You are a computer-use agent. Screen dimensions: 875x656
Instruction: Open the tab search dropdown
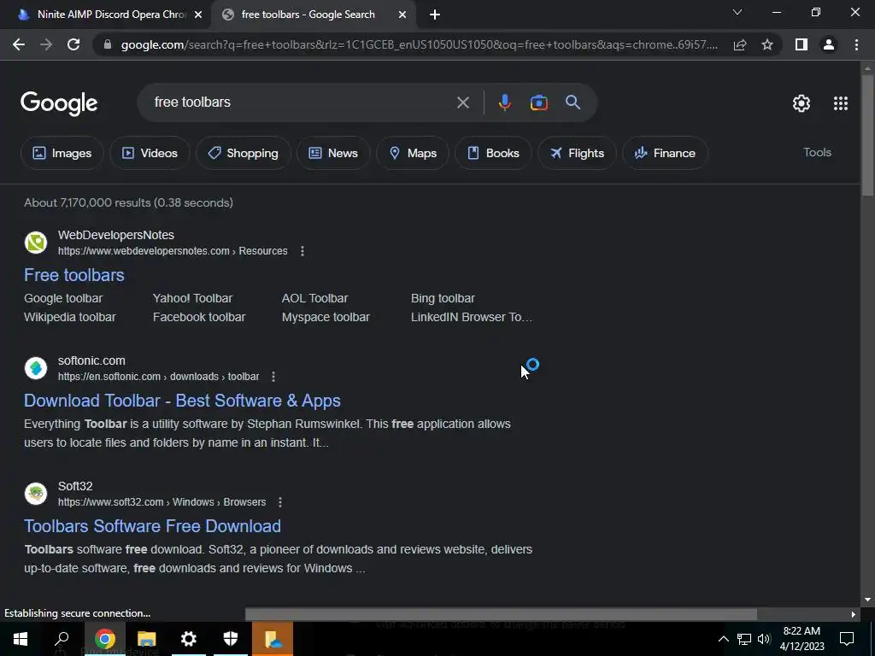737,12
